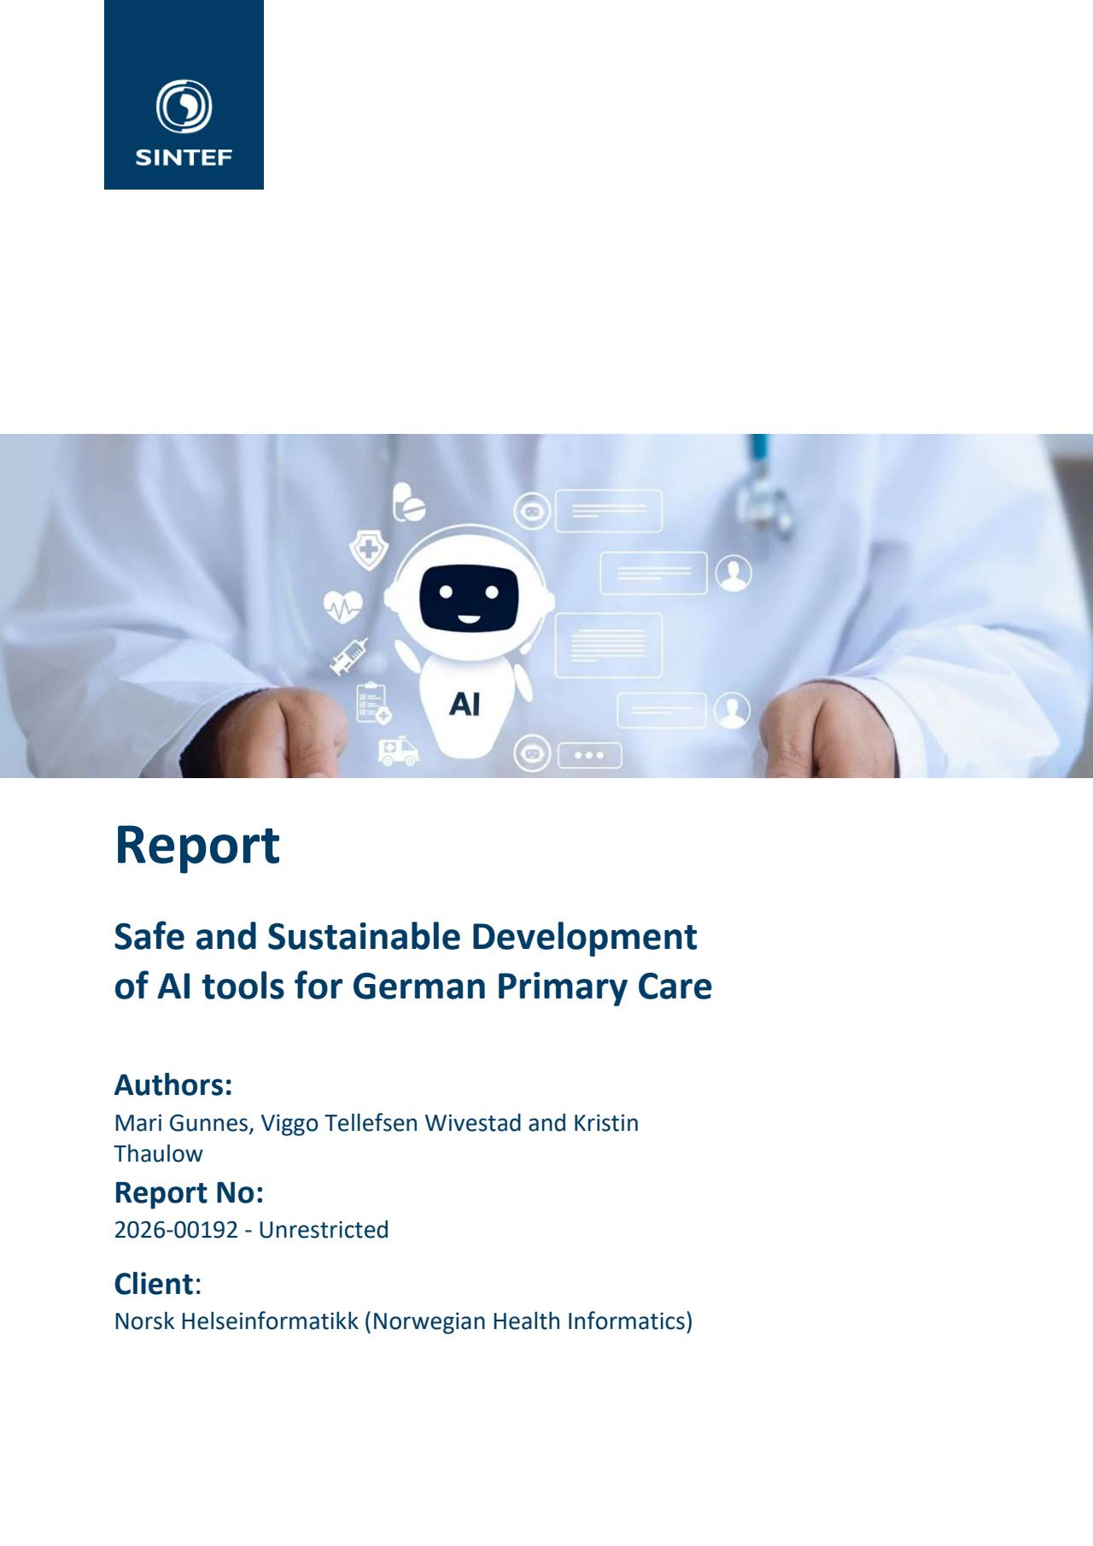Screen dimensions: 1093x1546
Task: Click the largest chat message bubble
Action: (608, 645)
